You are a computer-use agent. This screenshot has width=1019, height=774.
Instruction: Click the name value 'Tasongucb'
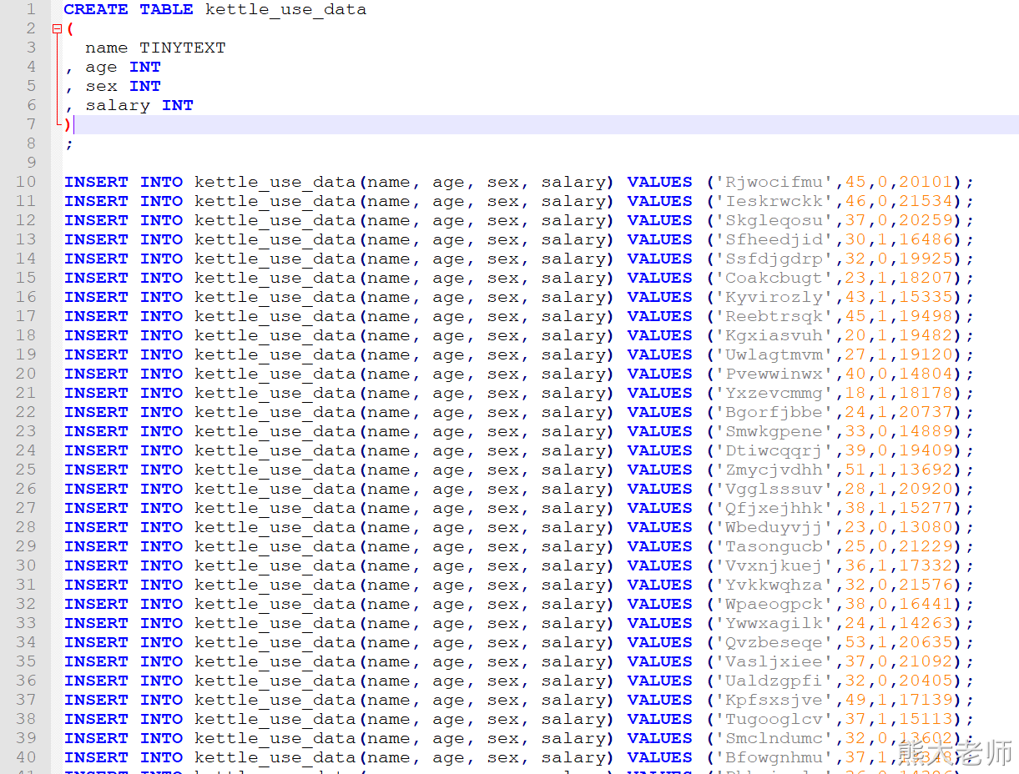pos(774,547)
